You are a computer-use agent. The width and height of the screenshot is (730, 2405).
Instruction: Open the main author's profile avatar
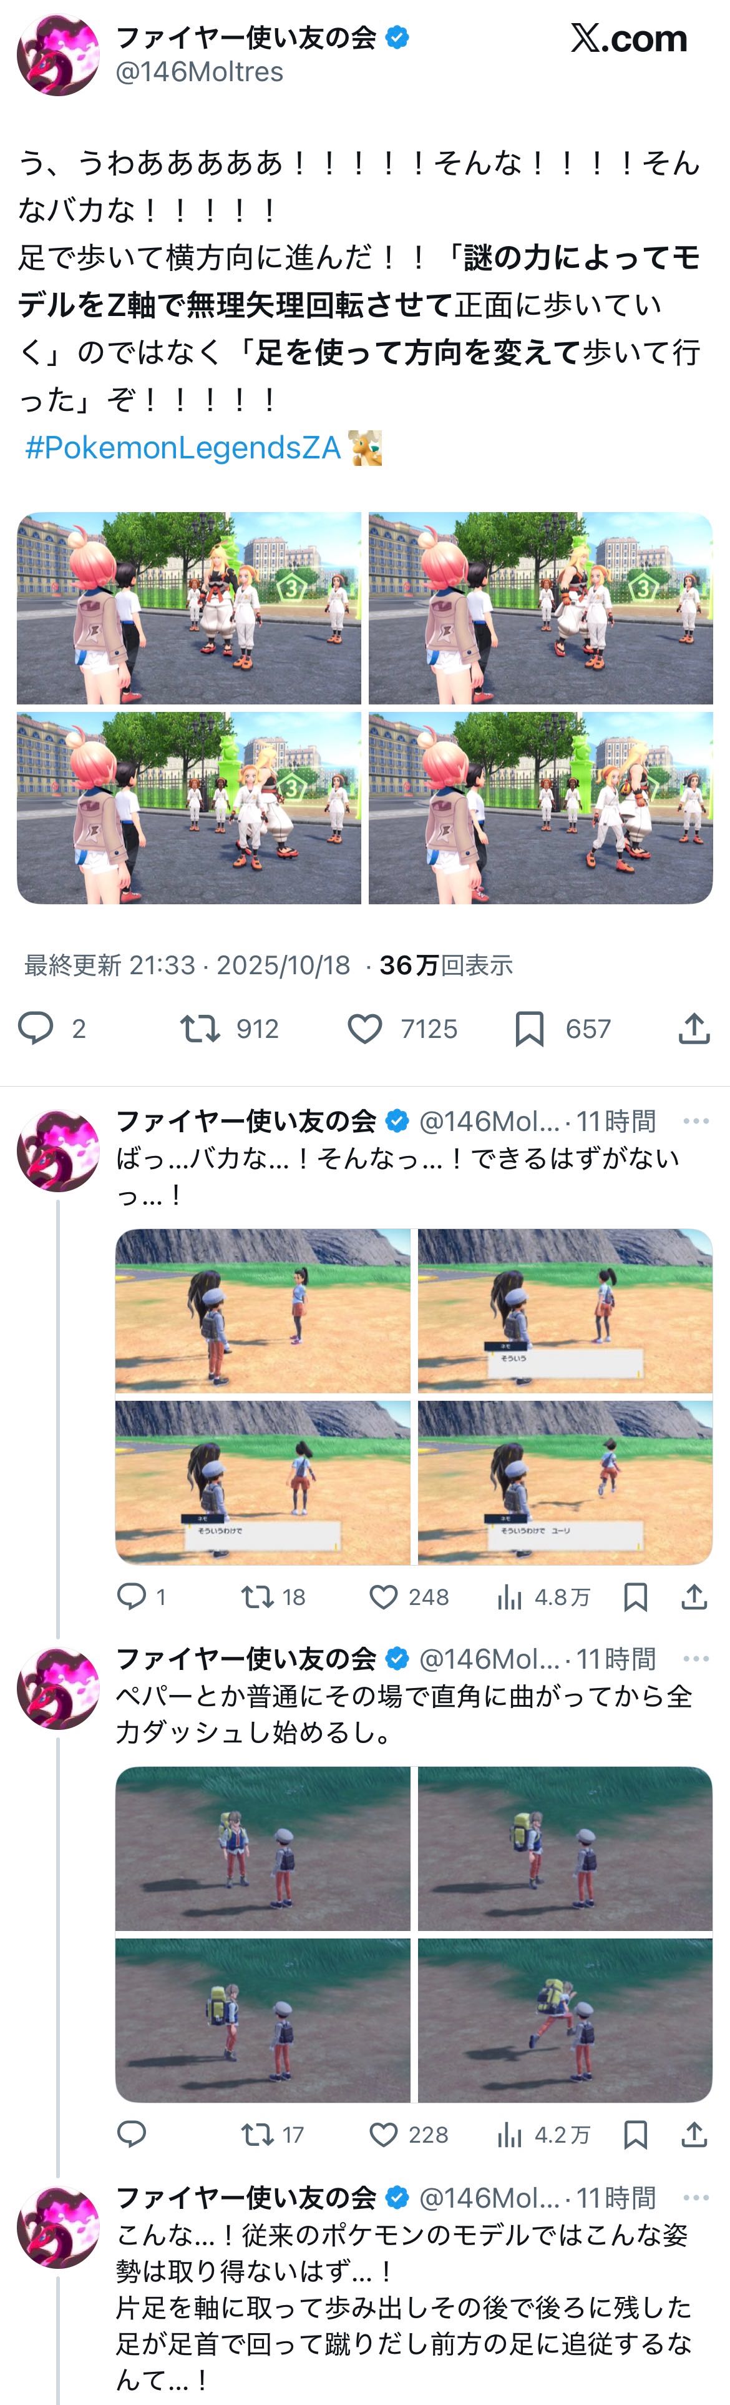coord(58,54)
